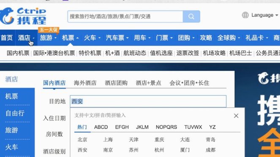Click the magnifier search button
This screenshot has height=157, width=280.
[191, 16]
